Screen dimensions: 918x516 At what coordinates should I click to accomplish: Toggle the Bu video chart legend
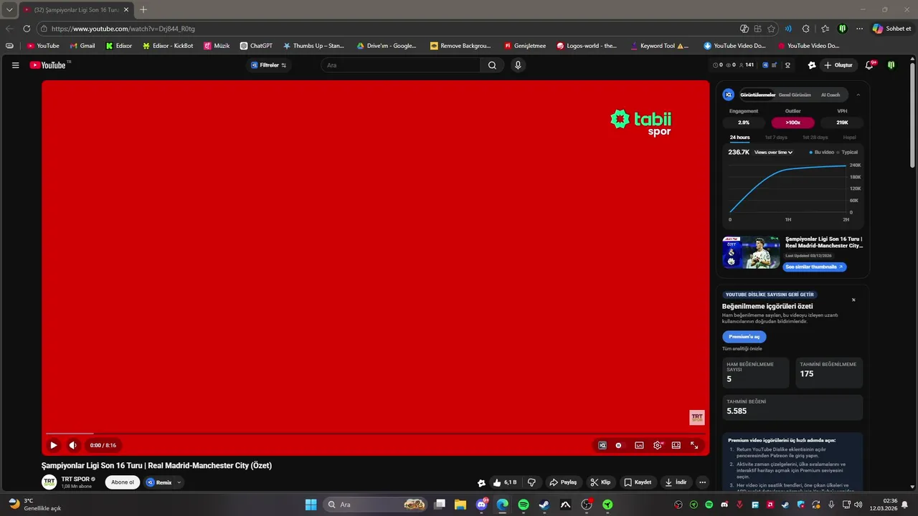pos(822,152)
